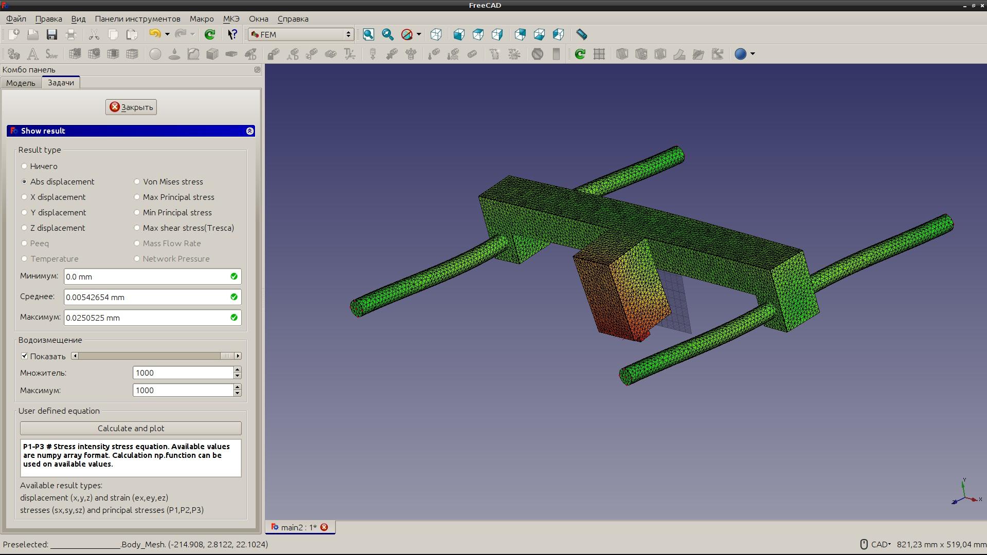Select the Von Mises stress radio button
987x555 pixels.
[x=137, y=181]
